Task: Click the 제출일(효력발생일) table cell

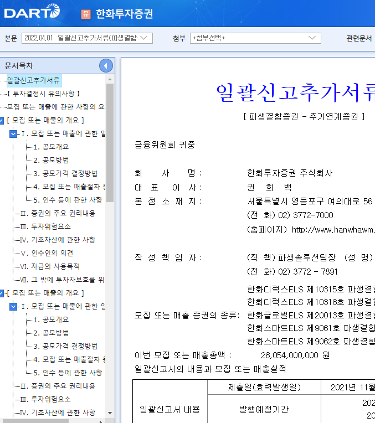Action: pos(264,387)
